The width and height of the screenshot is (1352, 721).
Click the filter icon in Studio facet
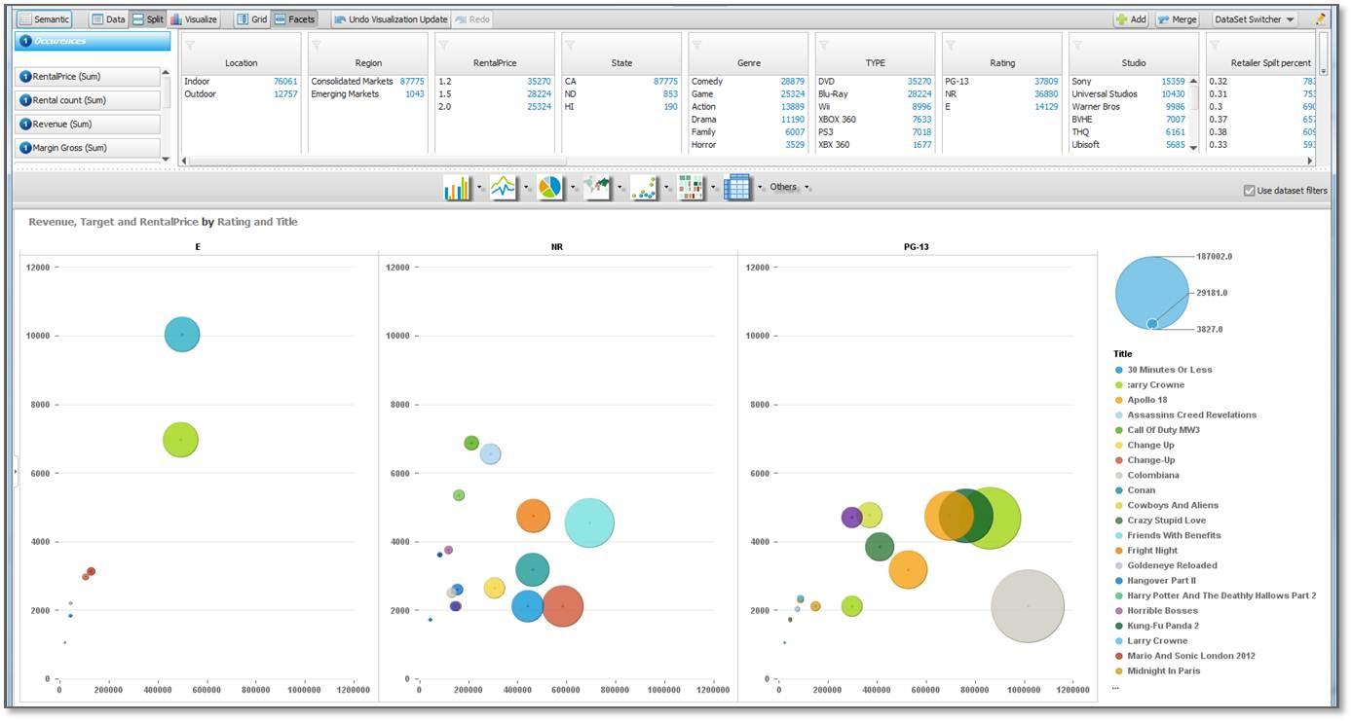(x=1077, y=45)
